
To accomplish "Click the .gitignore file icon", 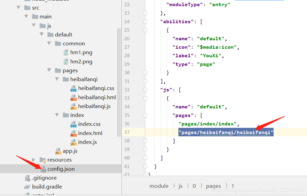I will (x=27, y=178).
